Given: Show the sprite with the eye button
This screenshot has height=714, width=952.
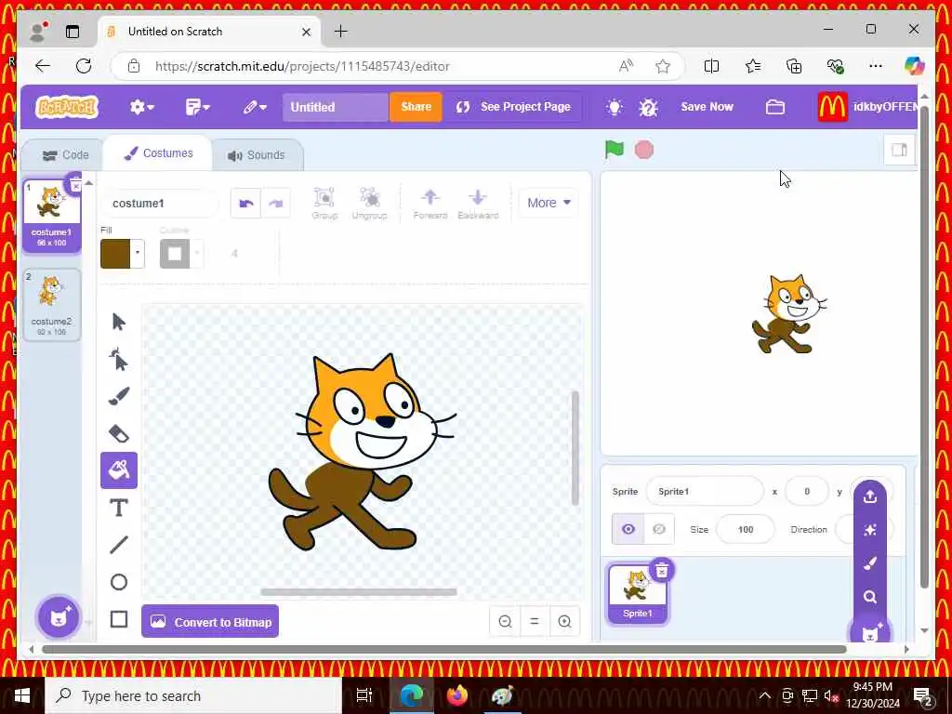Looking at the screenshot, I should tap(628, 529).
